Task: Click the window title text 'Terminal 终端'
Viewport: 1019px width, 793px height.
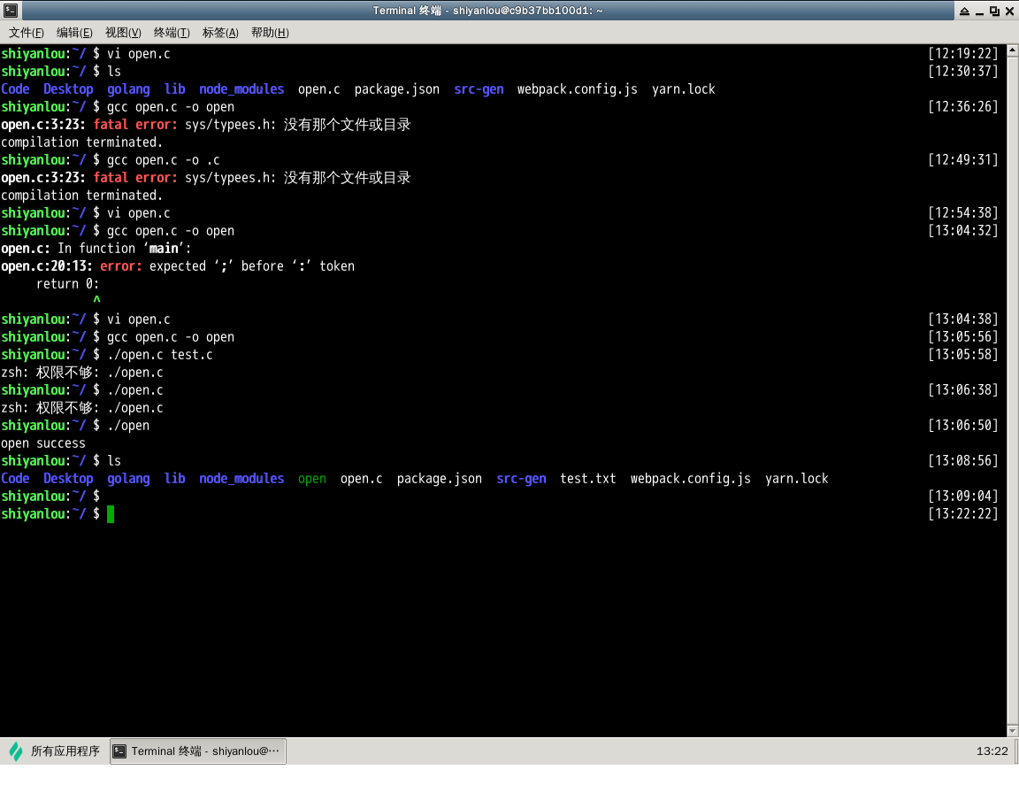Action: 407,11
